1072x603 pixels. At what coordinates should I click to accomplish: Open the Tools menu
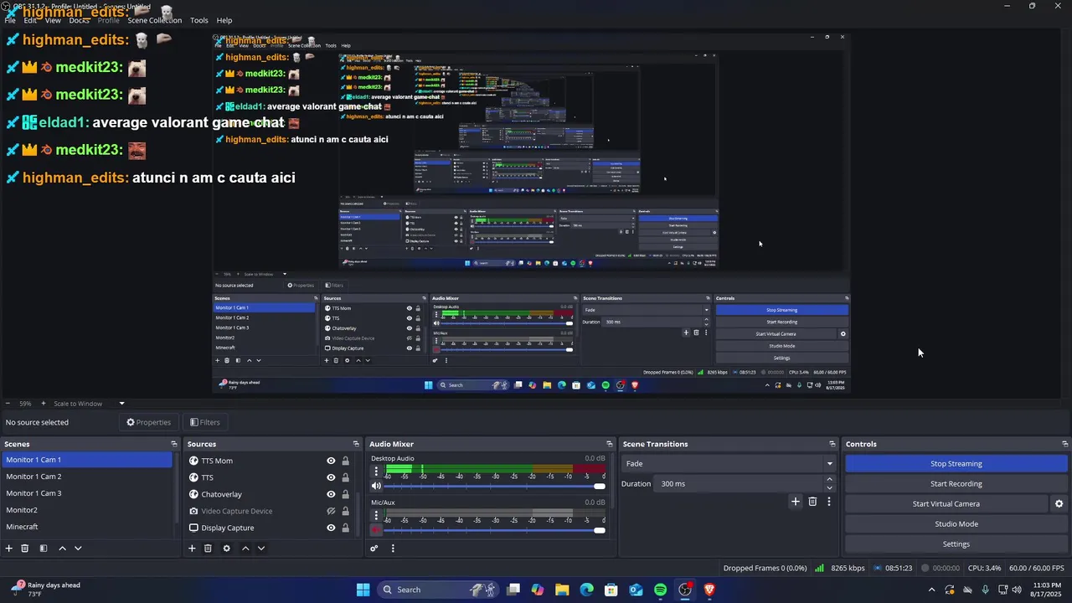pos(199,20)
